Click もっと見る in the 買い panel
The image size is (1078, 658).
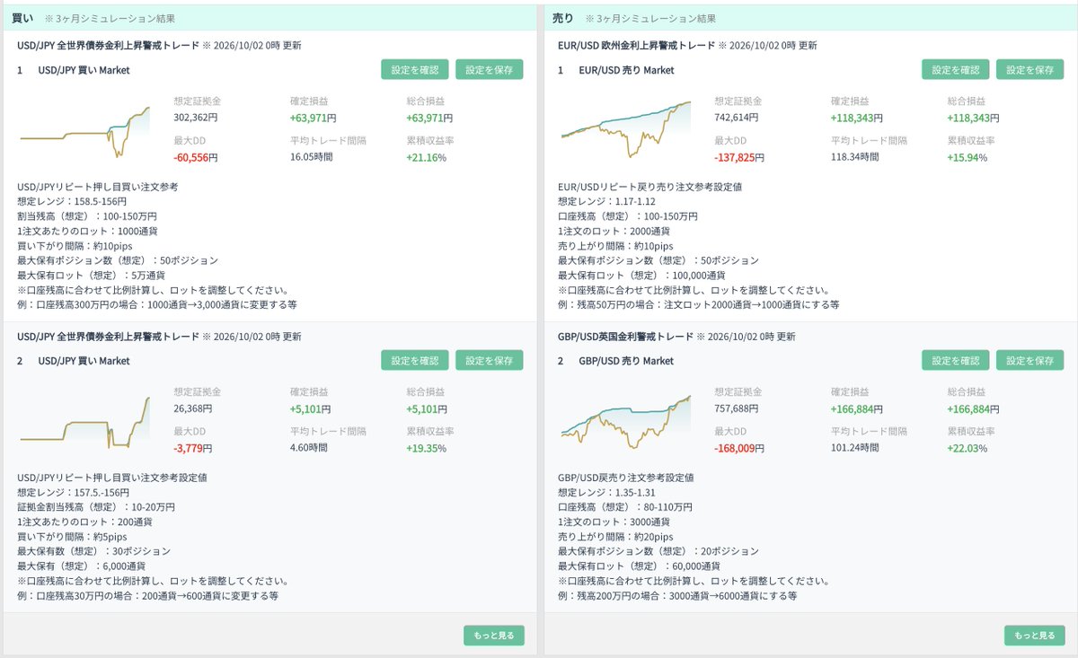click(x=494, y=636)
